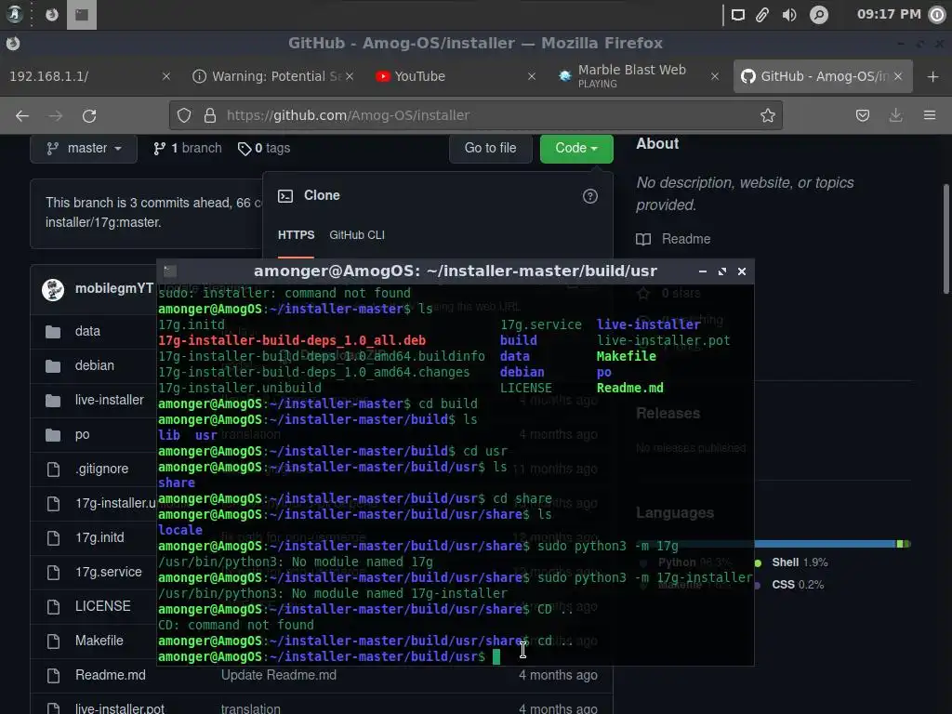Screen dimensions: 952x714
Task: Click the power icon in top panel
Action: (937, 15)
